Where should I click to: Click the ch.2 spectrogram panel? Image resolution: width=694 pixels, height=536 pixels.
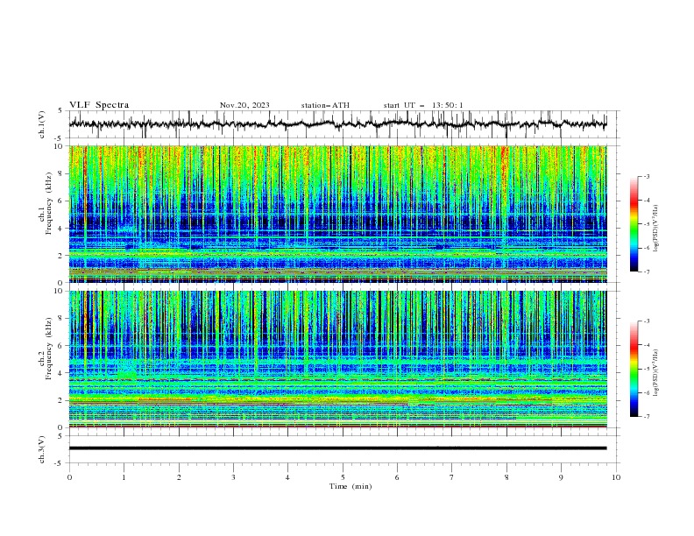pyautogui.click(x=337, y=359)
